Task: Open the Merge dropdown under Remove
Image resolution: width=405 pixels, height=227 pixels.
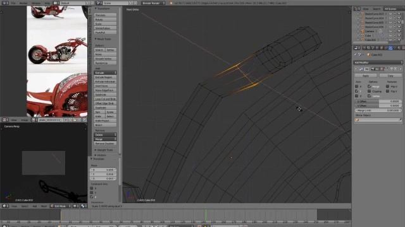Action: [105, 139]
